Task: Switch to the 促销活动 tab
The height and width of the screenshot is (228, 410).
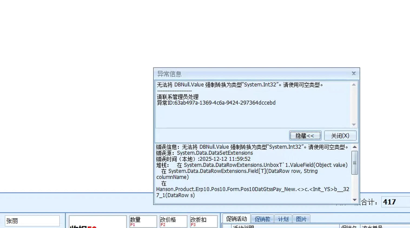Action: click(236, 219)
